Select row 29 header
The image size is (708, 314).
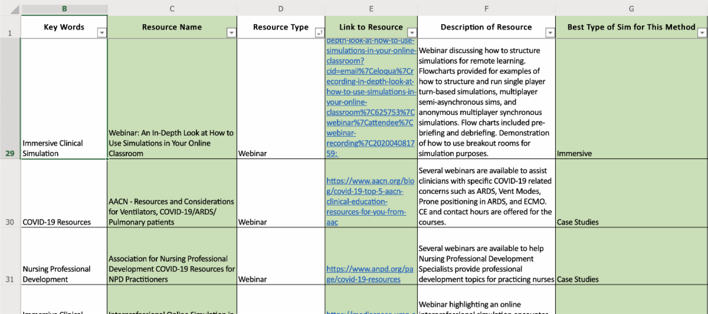pos(10,153)
